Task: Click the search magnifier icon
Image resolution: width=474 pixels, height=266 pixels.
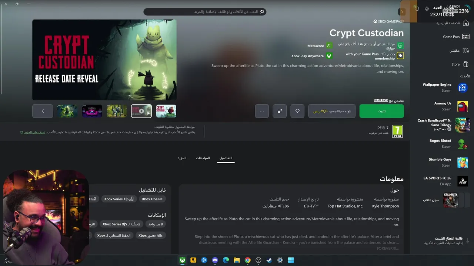Action: pyautogui.click(x=262, y=12)
